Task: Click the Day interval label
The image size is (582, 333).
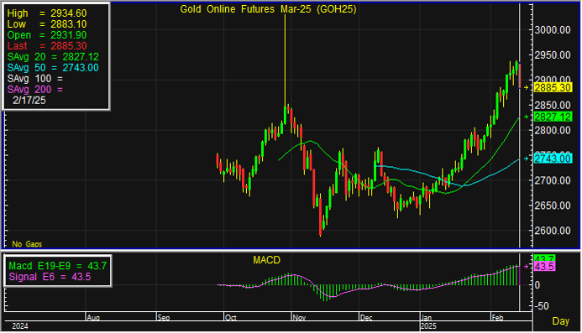Action: tap(560, 321)
